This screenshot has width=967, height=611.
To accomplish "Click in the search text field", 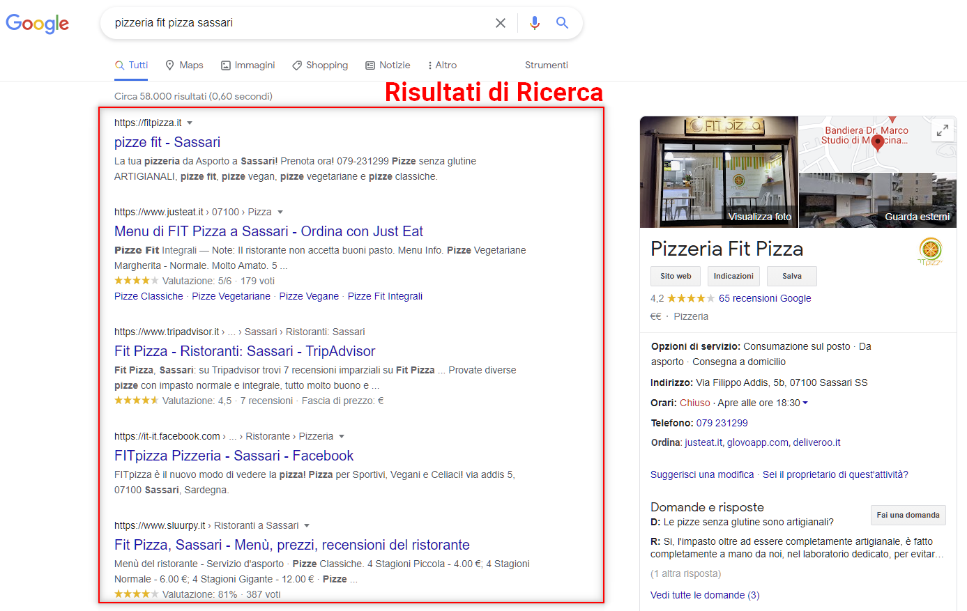I will (x=300, y=23).
